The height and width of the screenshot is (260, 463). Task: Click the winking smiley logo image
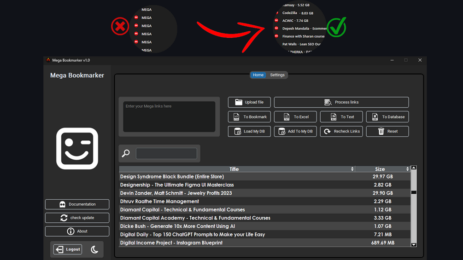pos(77,149)
